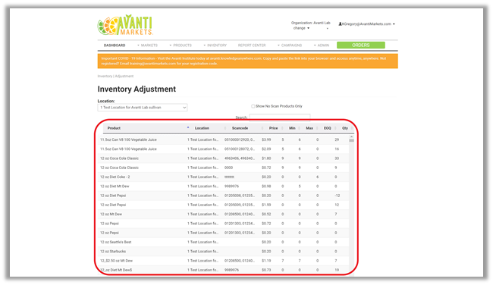Open the KGregory account dropdown
This screenshot has height=285, width=493.
point(366,24)
